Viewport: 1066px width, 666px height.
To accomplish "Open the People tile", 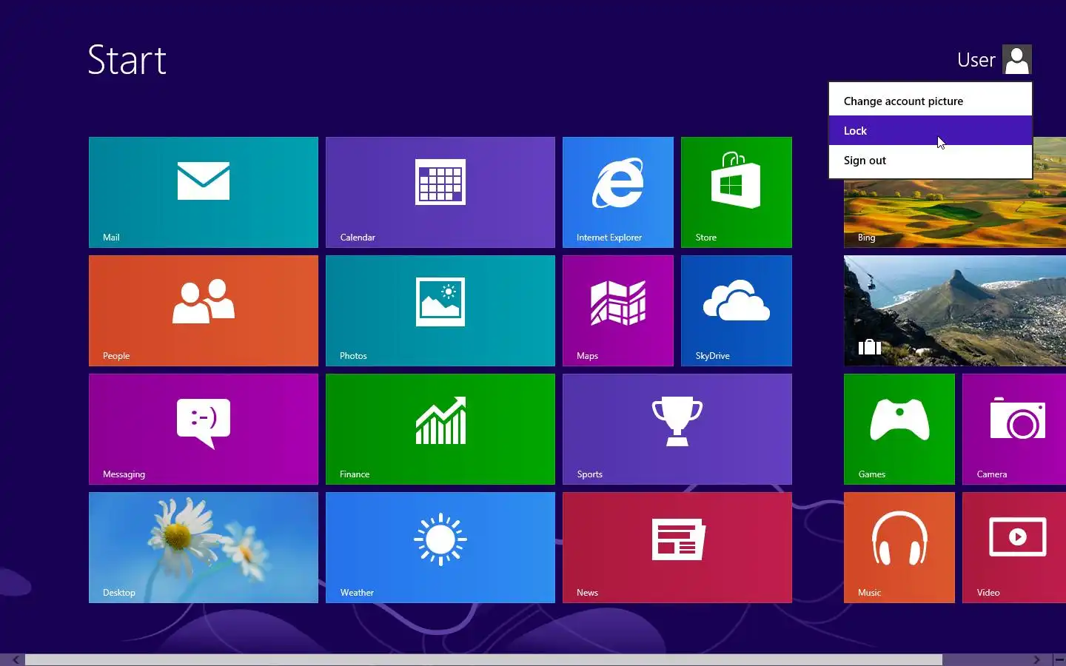I will click(204, 311).
